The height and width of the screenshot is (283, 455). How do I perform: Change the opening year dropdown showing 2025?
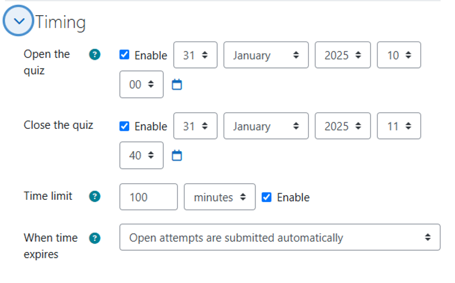click(x=342, y=55)
